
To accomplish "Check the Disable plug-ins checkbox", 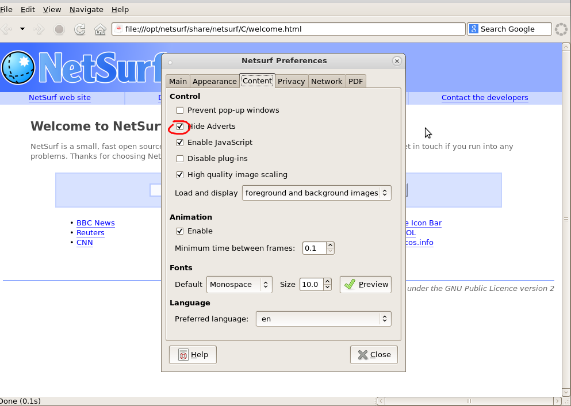I will point(180,158).
